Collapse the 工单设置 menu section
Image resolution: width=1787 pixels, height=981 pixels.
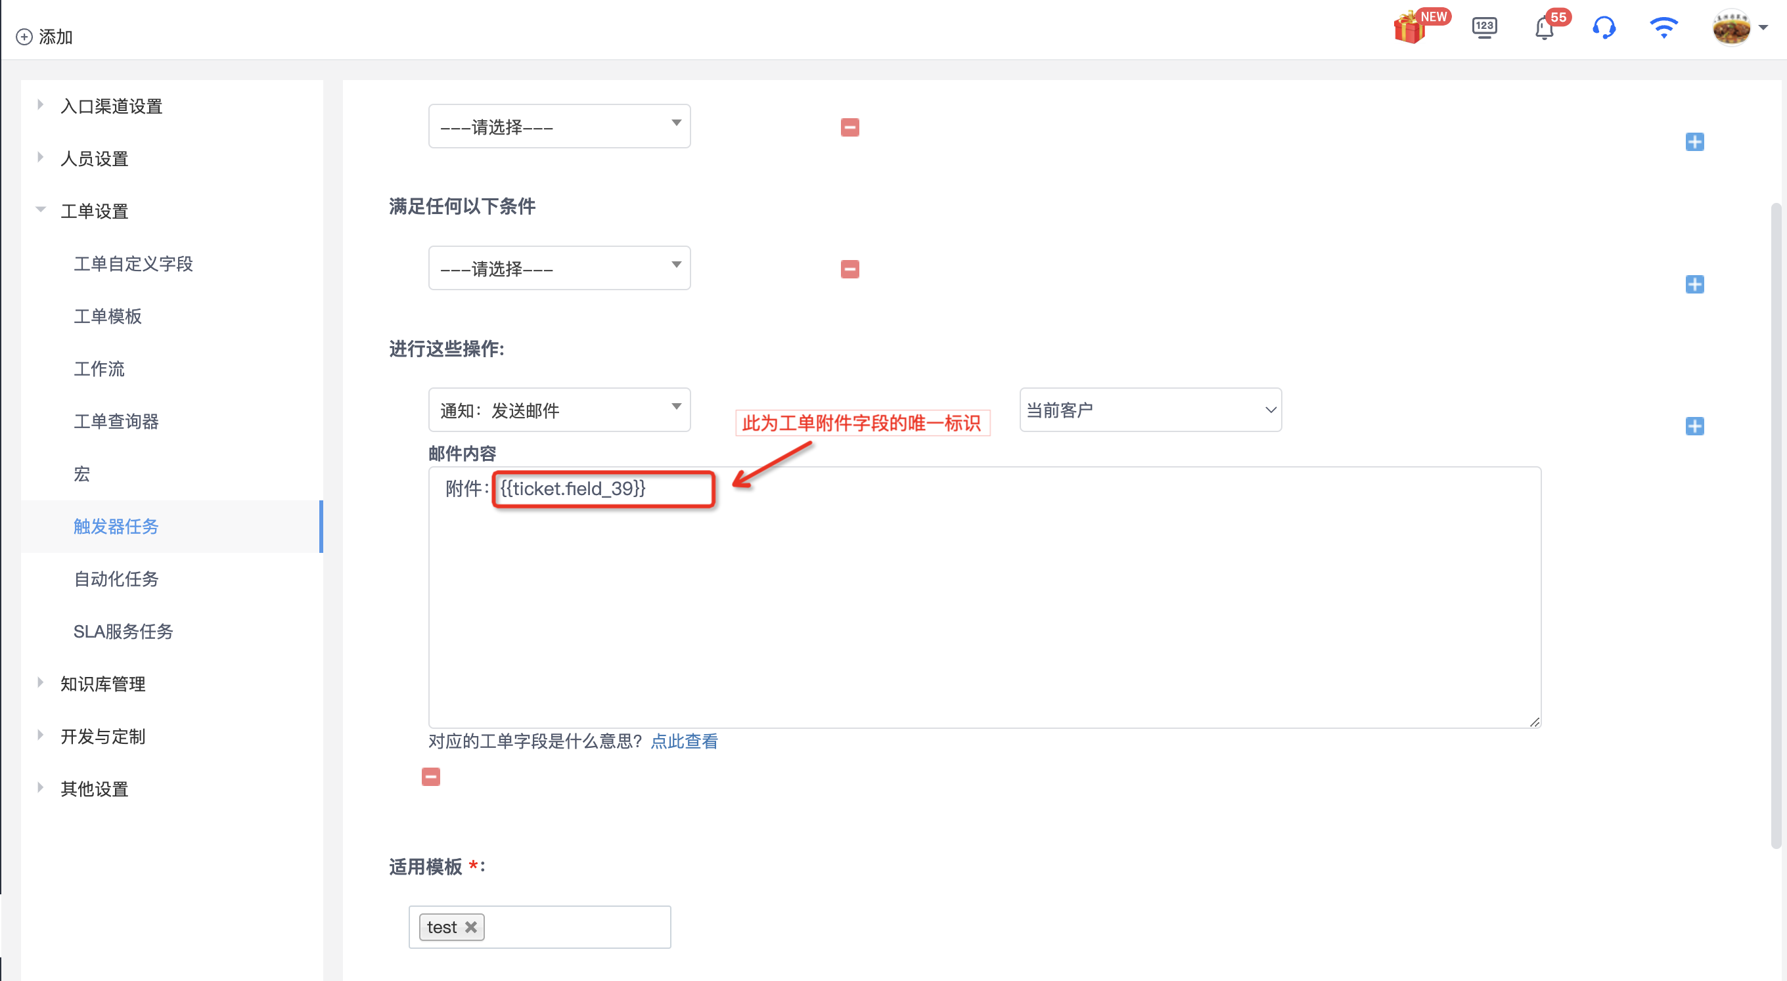pyautogui.click(x=94, y=211)
